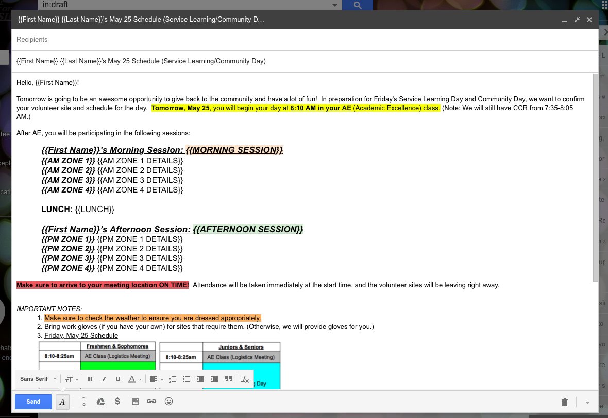Click the compose body scrollbar
Screen dimensions: 608x418
[595, 178]
